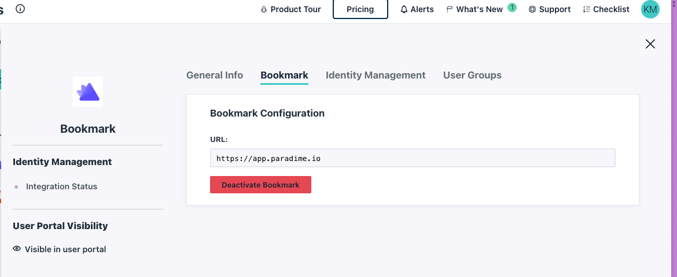Close the app settings panel
Screen dimensions: 677x277
click(650, 43)
